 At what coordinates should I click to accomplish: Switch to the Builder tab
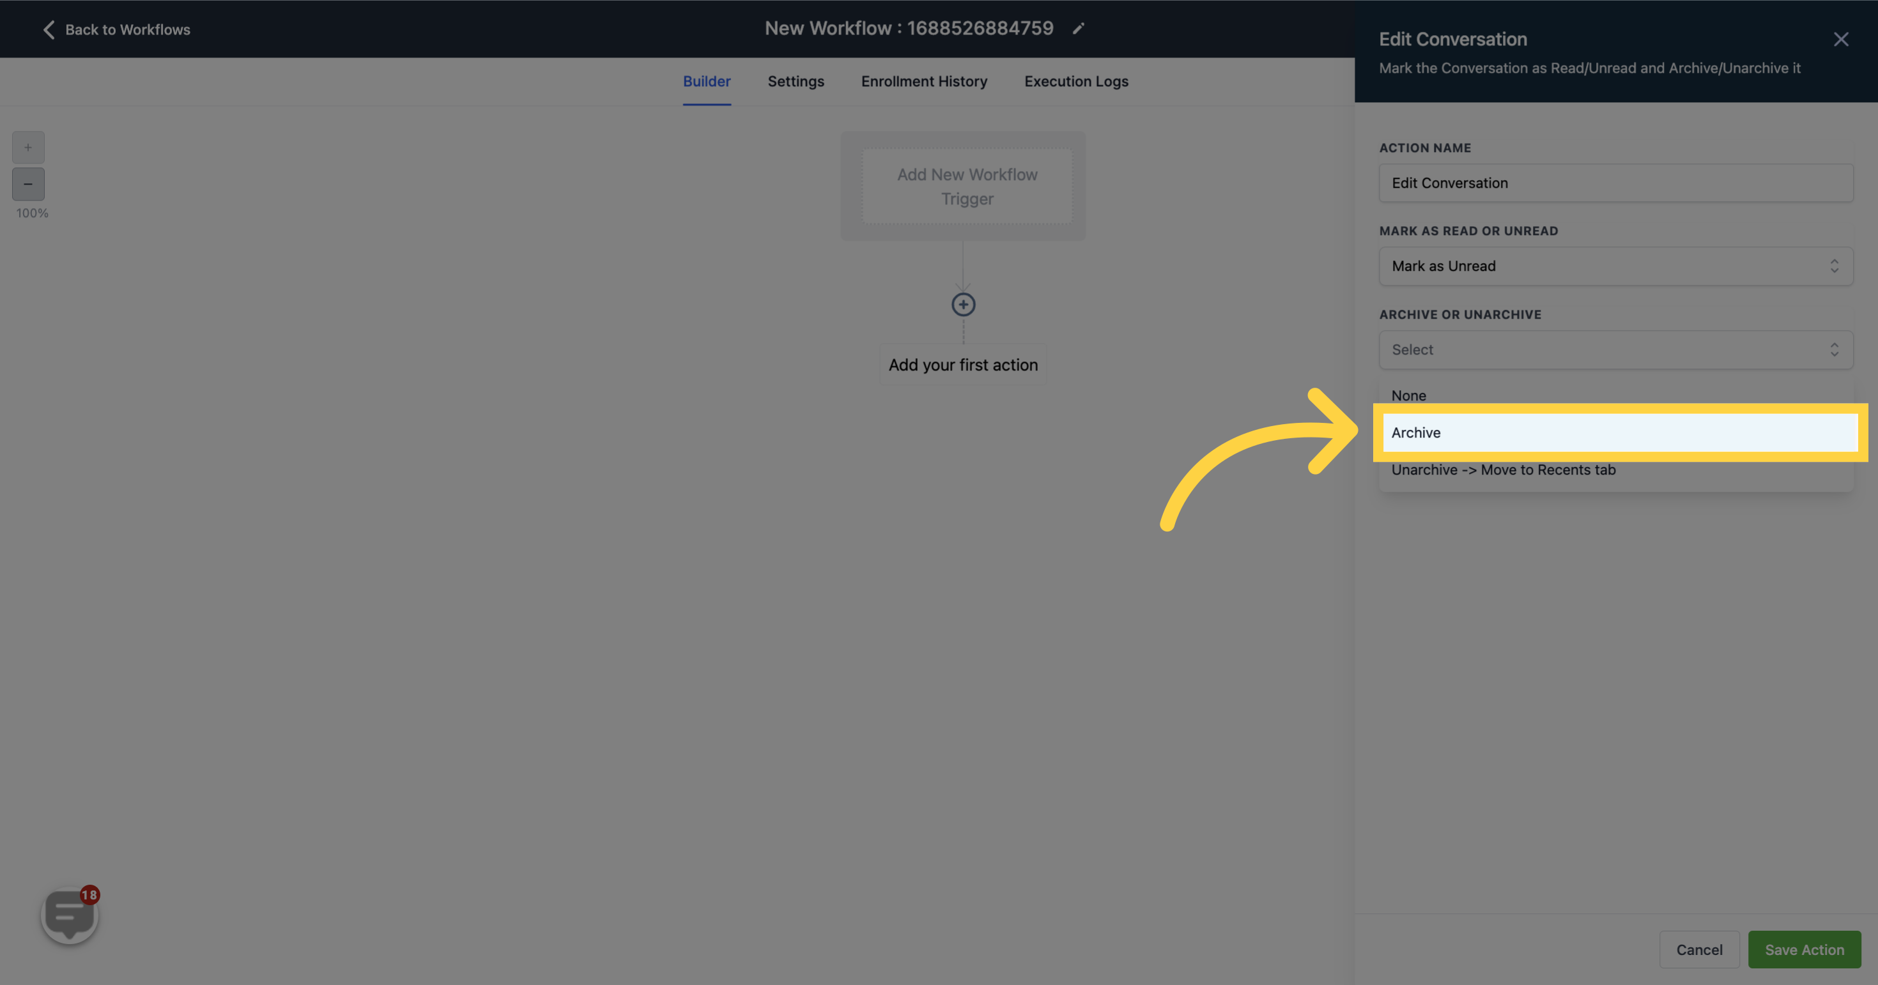pyautogui.click(x=707, y=80)
